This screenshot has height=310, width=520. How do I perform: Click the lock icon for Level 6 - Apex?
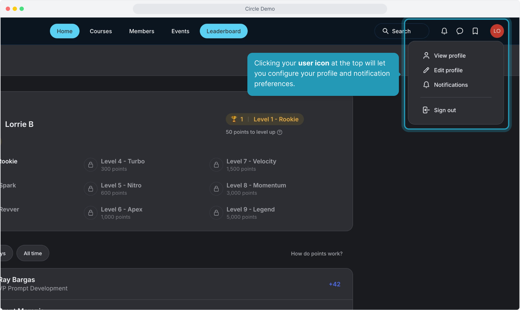pos(91,213)
